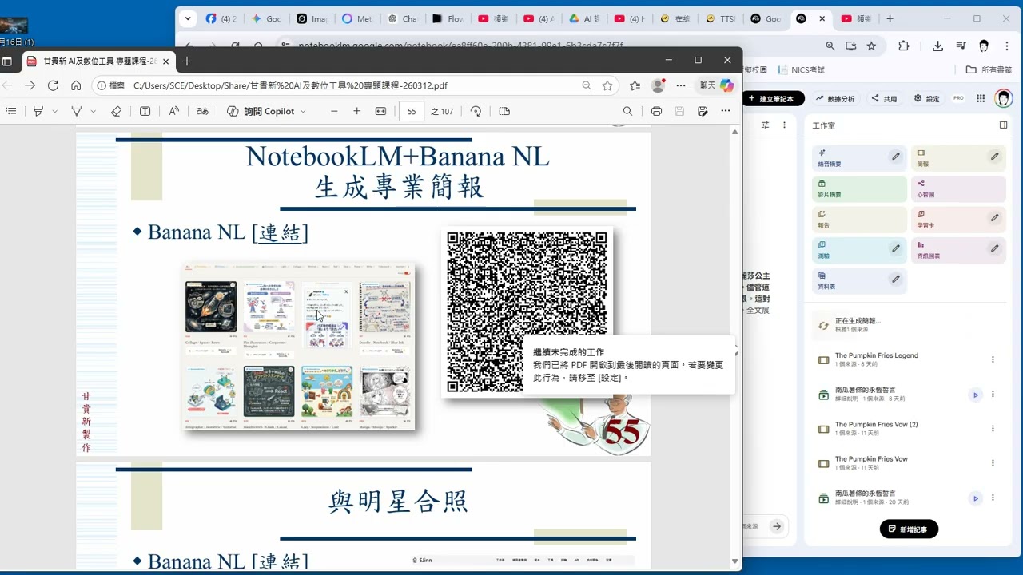Open analytics button (數據分析)
This screenshot has width=1023, height=575.
835,98
